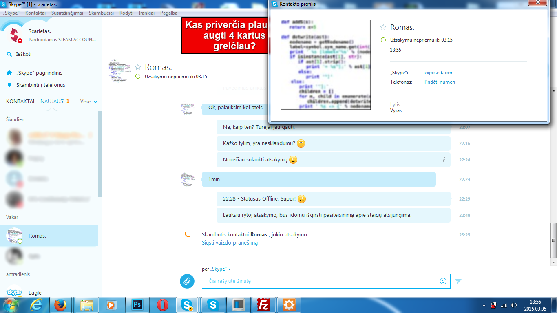Click Romas. avatar beside 1min message
557x313 pixels.
coord(188,179)
